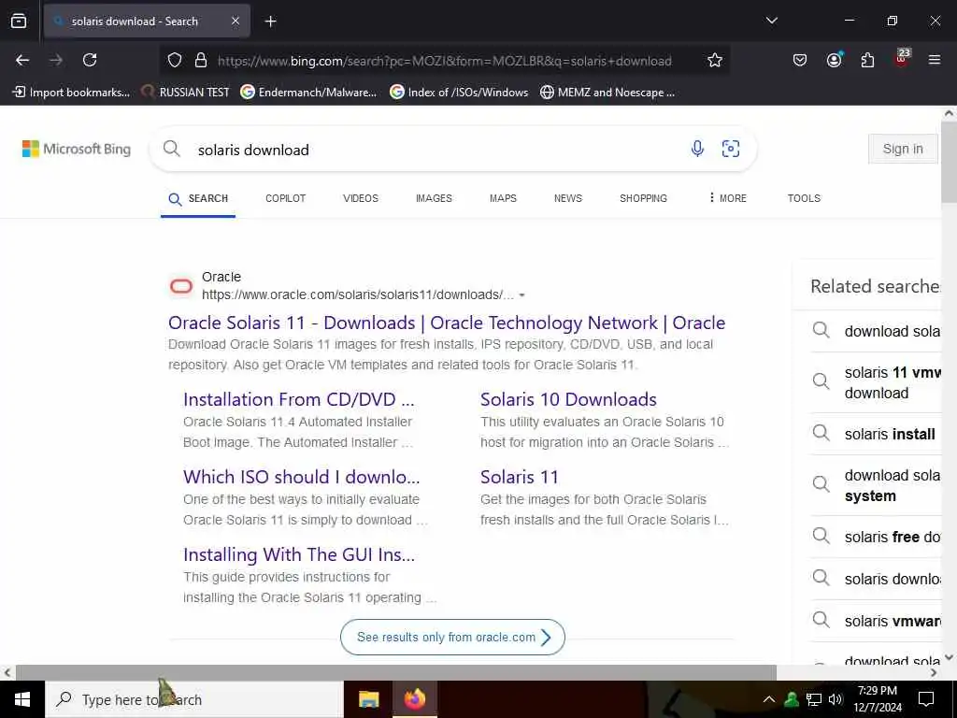Viewport: 957px width, 718px height.
Task: Click the horizontal scrollbar thumb
Action: 395,672
